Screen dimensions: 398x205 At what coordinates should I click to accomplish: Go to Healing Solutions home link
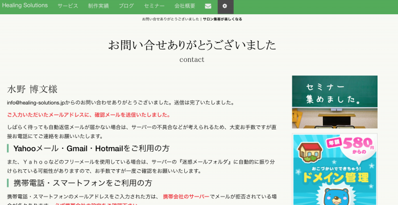(x=25, y=6)
